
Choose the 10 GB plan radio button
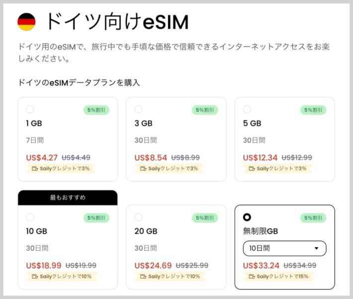coord(30,217)
